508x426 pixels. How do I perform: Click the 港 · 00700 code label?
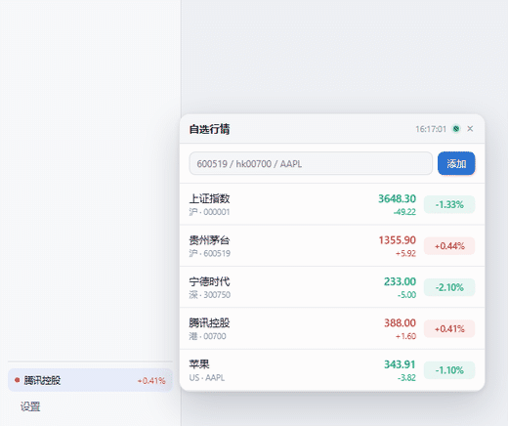click(207, 336)
